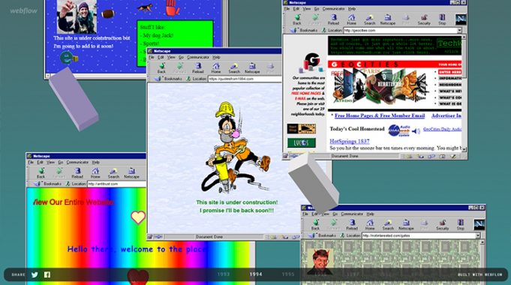Click Stop icon in GeoCities Netscape toolbar
511x285 pixels.
point(442,19)
